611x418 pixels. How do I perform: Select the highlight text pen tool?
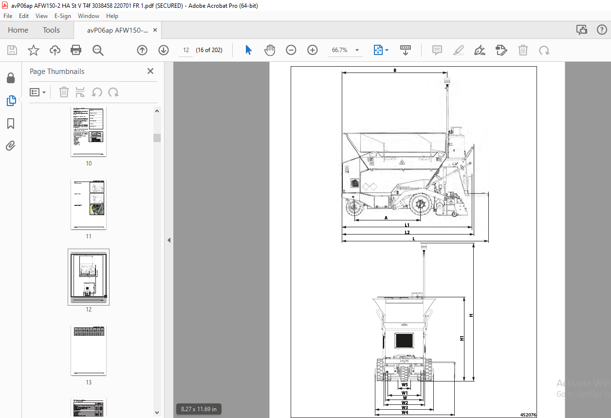click(x=458, y=50)
